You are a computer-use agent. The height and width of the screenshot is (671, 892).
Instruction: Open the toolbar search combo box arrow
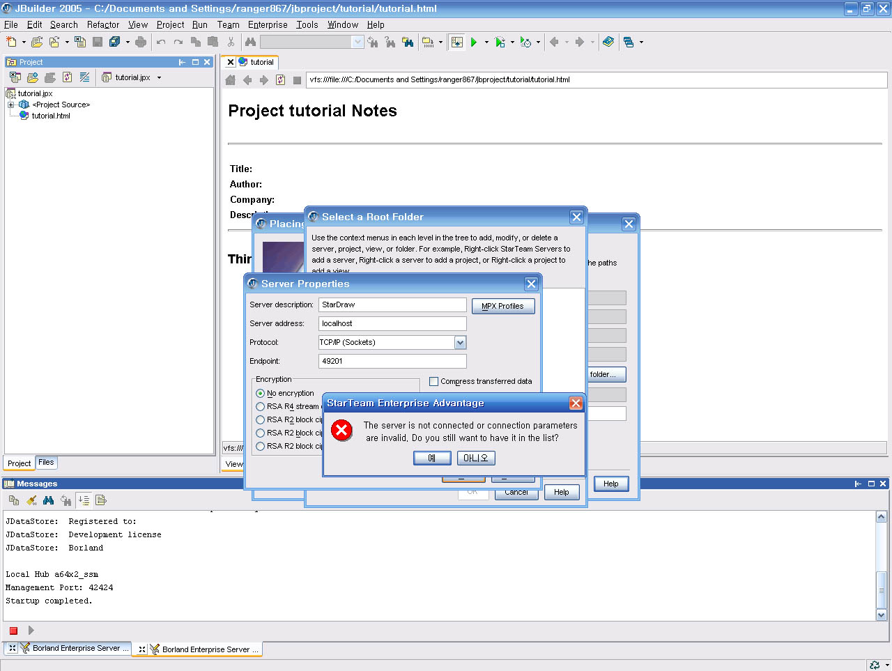tap(357, 42)
